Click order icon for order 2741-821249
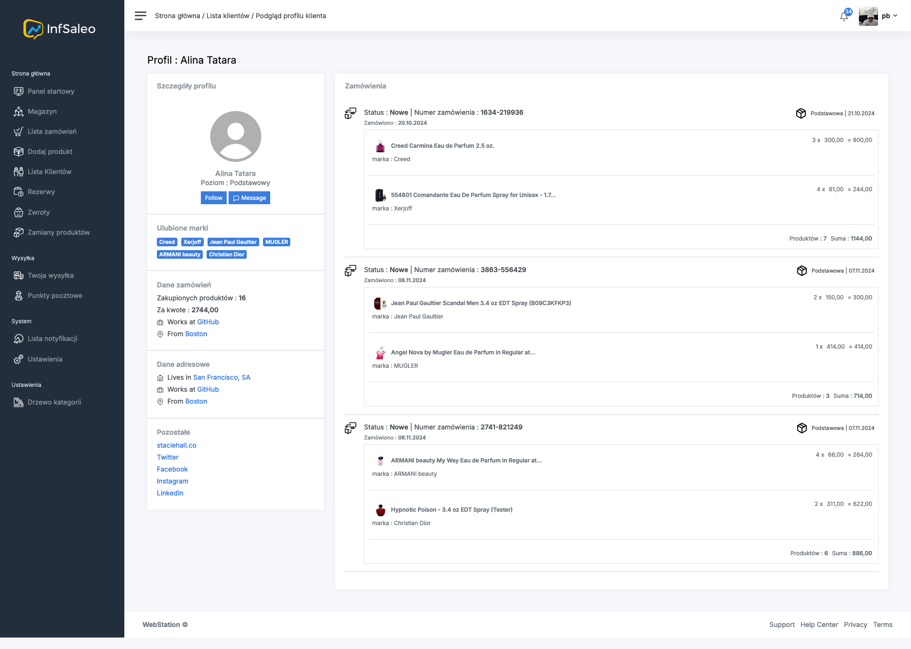The image size is (911, 649). point(351,428)
